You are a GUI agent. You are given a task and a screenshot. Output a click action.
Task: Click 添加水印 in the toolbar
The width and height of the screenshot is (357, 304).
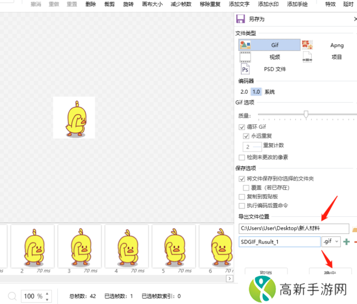point(268,4)
